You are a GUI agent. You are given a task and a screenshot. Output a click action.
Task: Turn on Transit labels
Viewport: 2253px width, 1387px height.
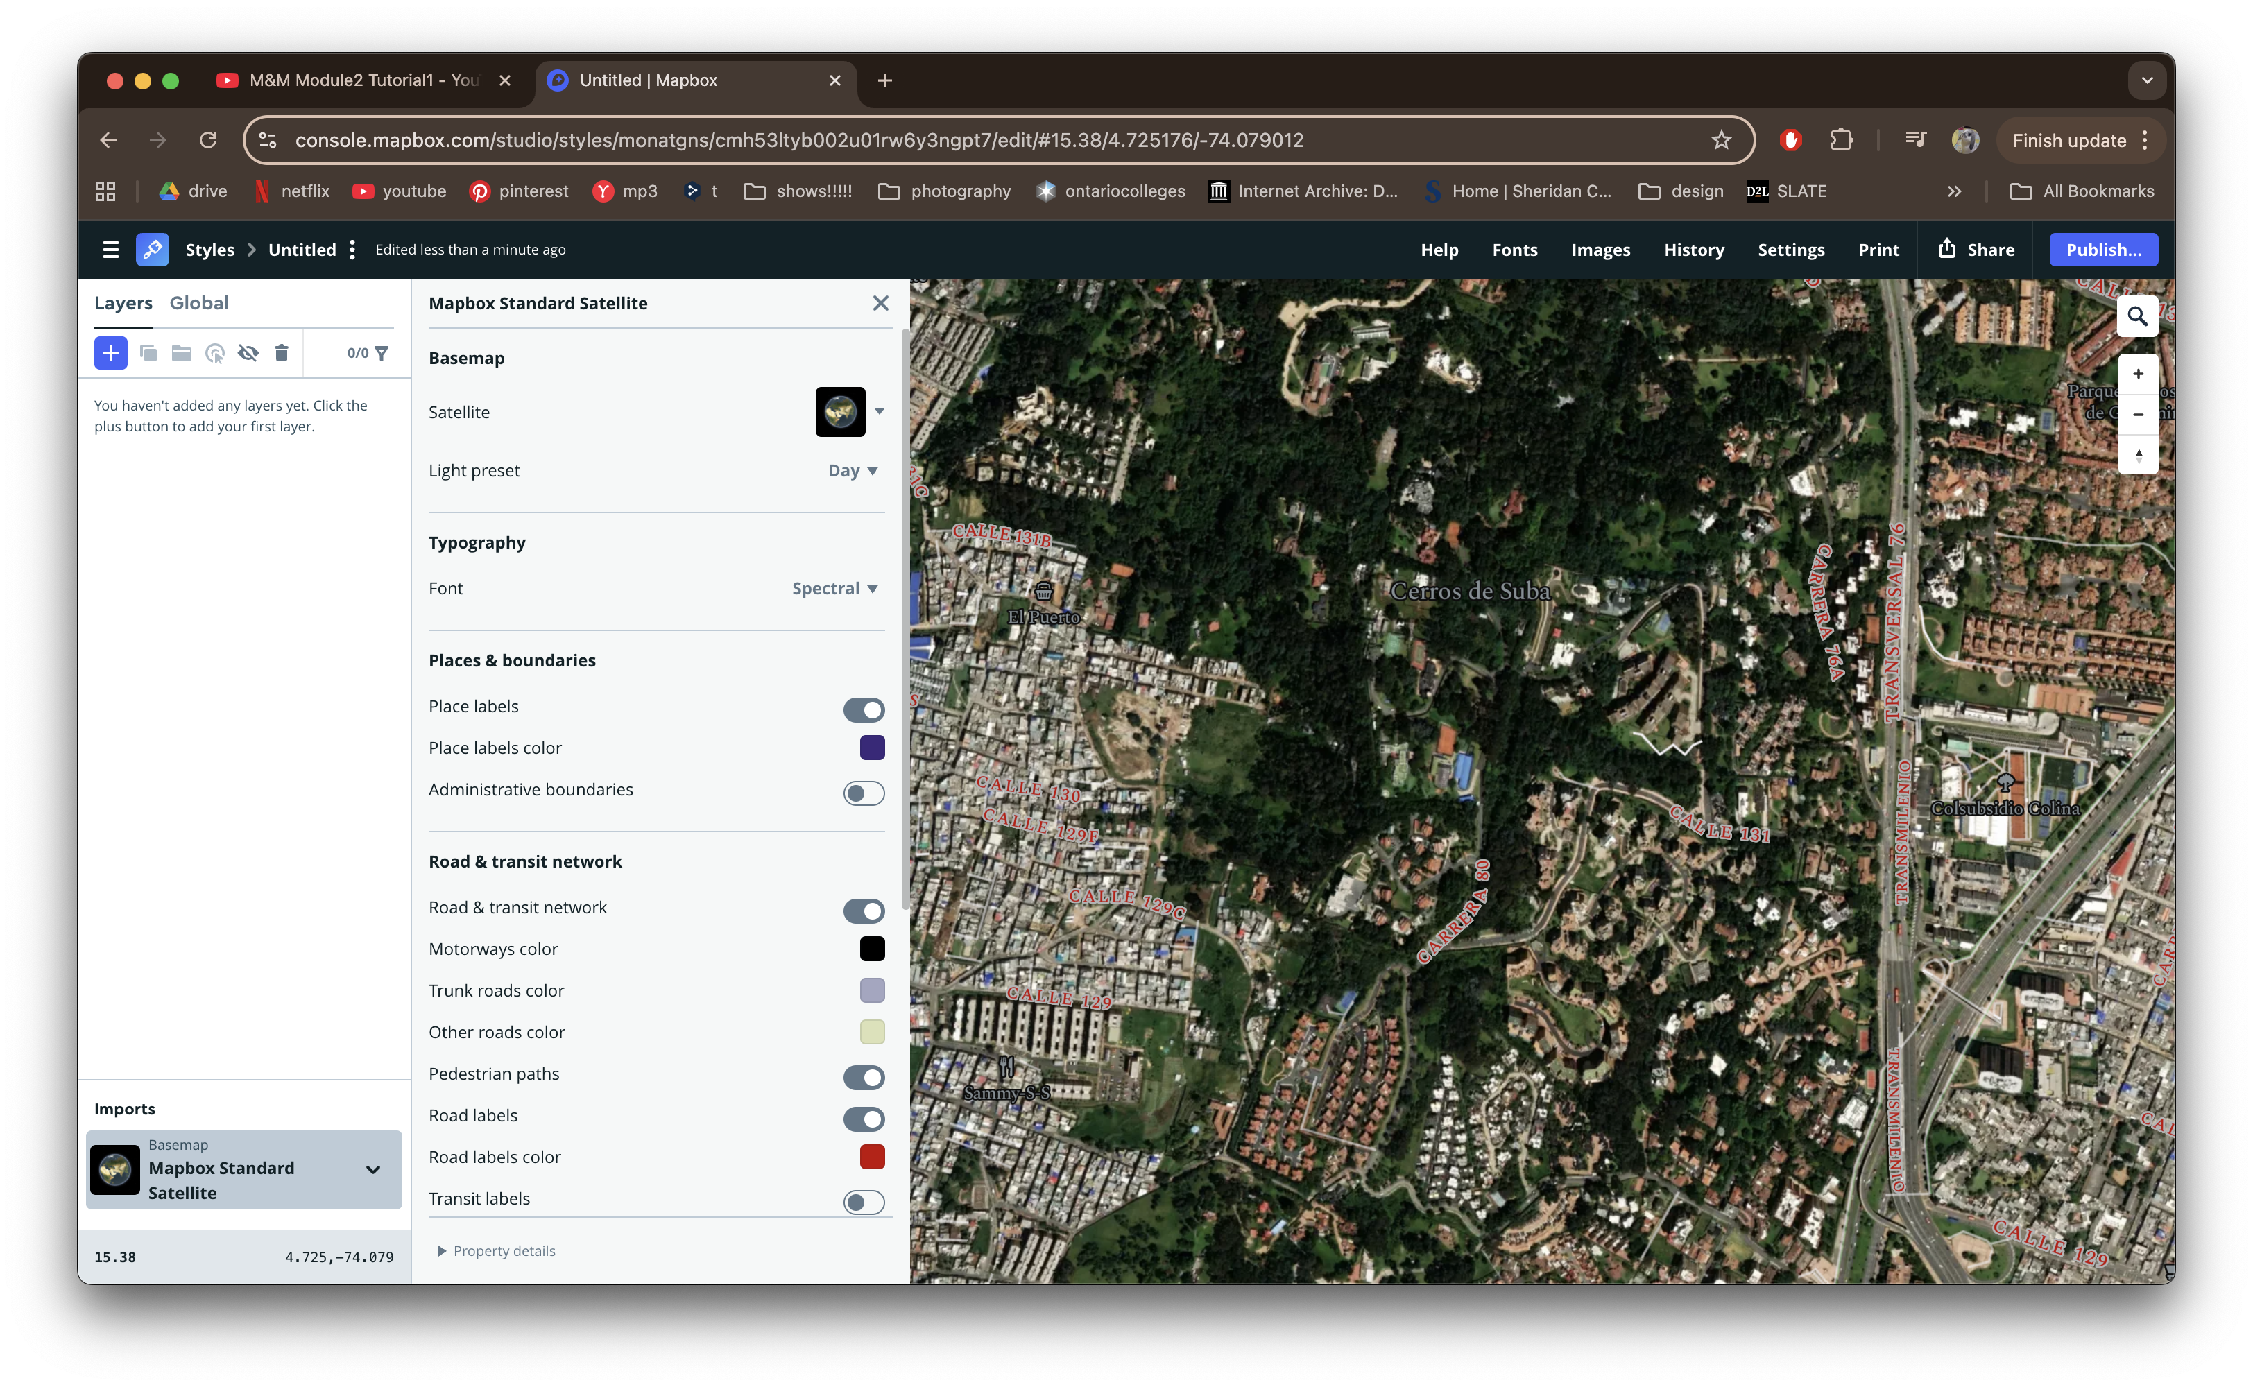coord(863,1202)
